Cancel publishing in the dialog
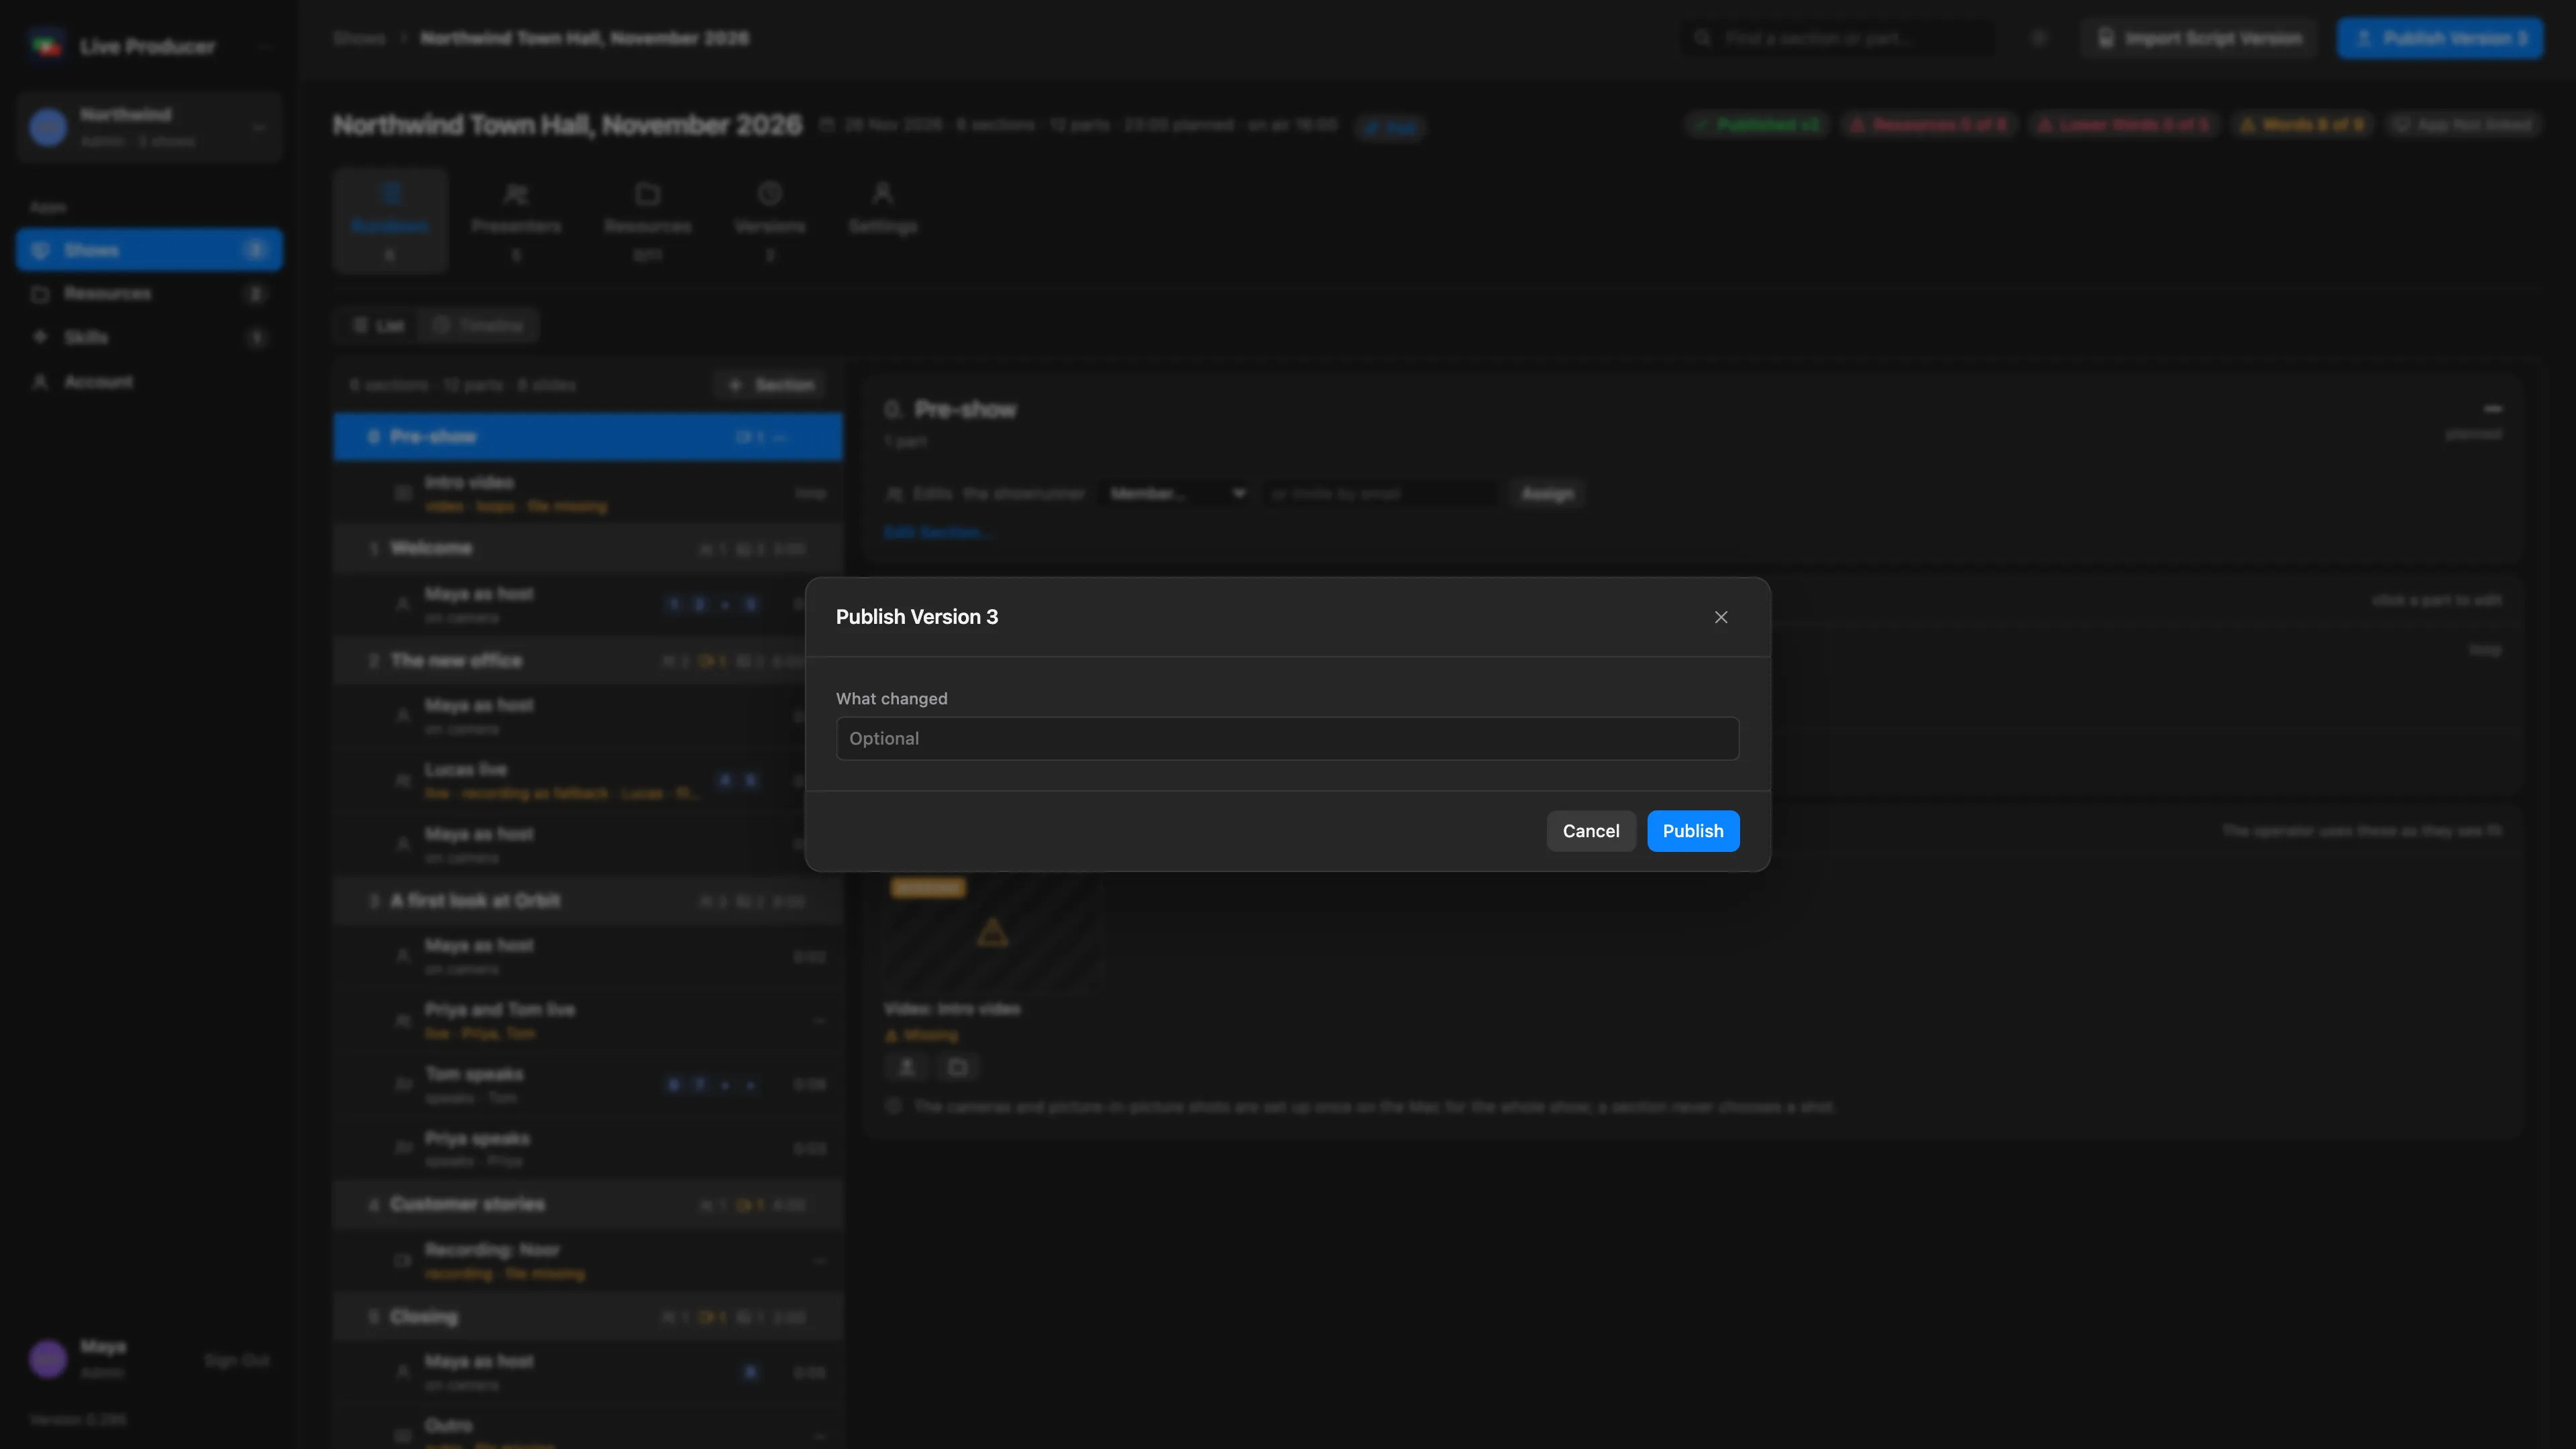The height and width of the screenshot is (1449, 2576). pos(1591,831)
